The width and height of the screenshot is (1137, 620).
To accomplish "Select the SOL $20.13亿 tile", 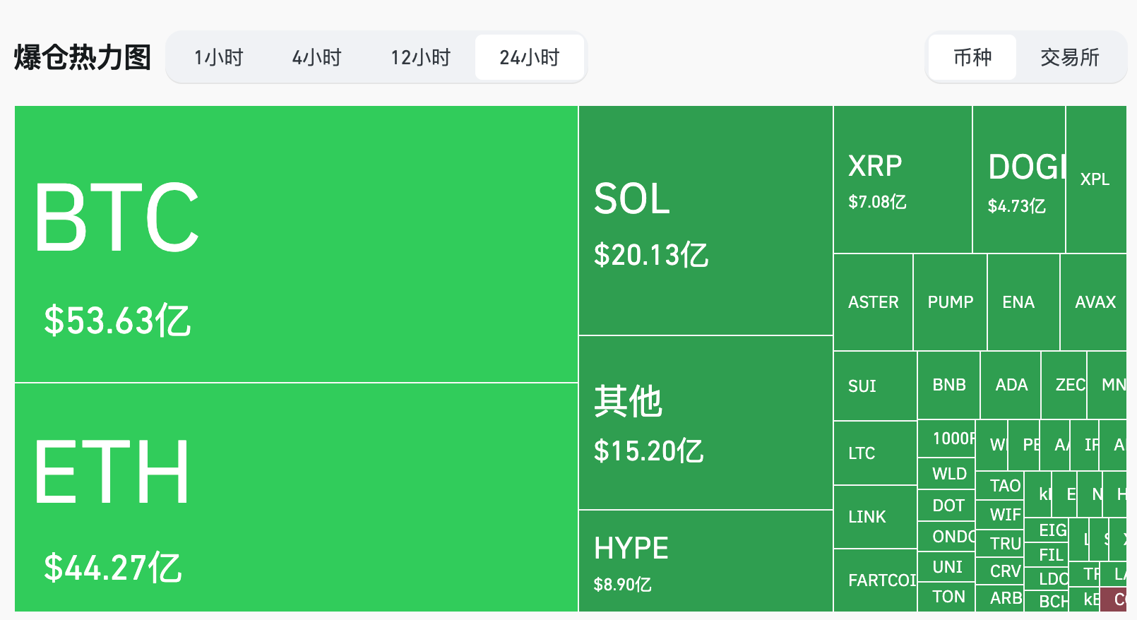I will click(x=705, y=220).
